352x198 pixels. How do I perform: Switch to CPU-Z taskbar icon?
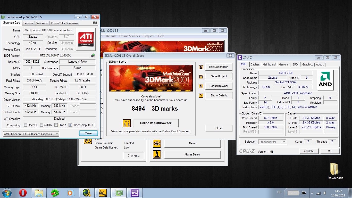click(x=135, y=193)
